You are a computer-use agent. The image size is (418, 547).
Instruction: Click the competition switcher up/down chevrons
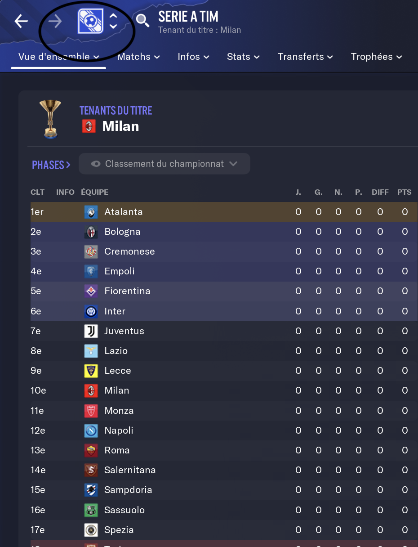pos(113,21)
